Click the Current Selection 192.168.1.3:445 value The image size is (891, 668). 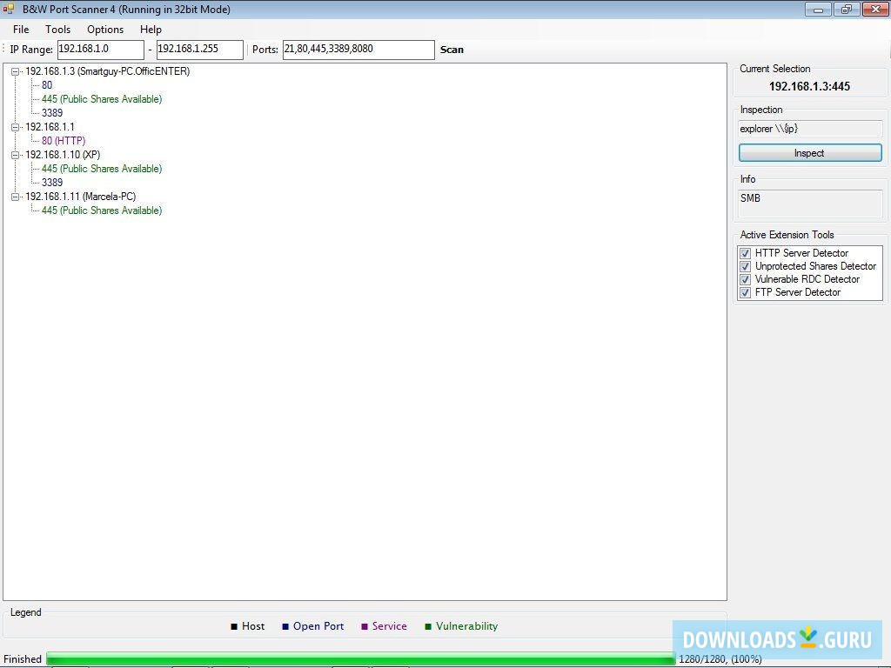pyautogui.click(x=809, y=86)
